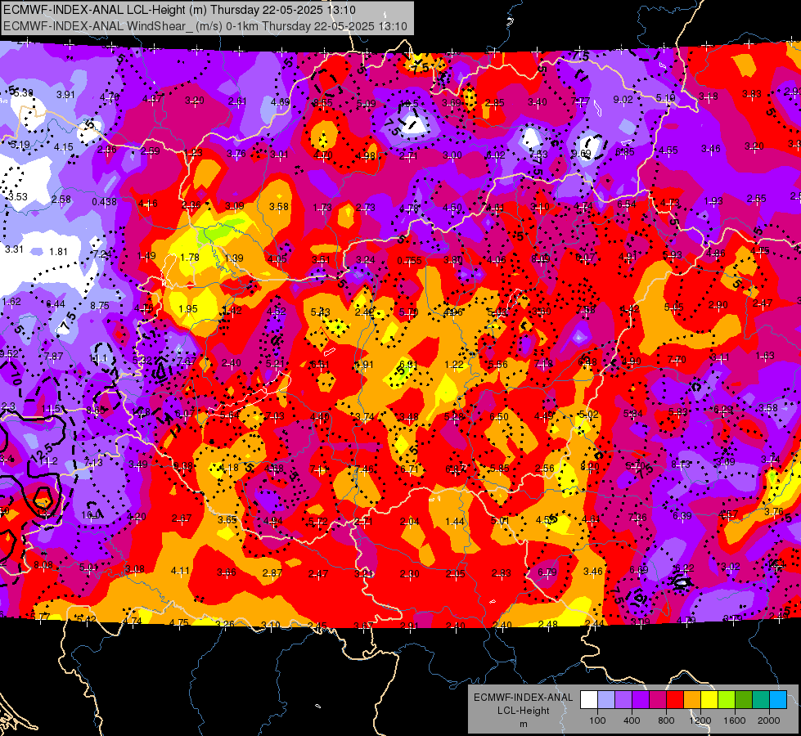Click the red legend swatch
The height and width of the screenshot is (736, 801).
675,700
